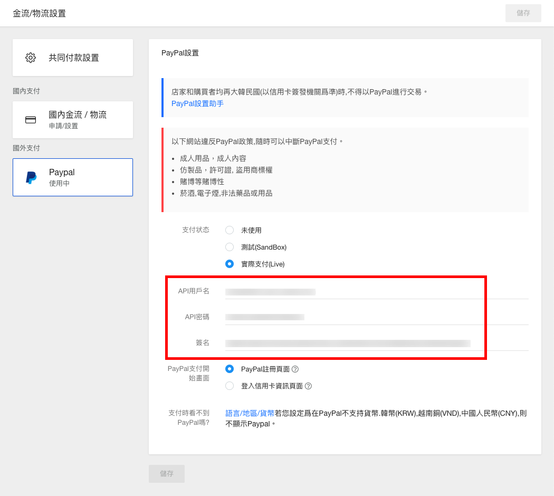554x496 pixels.
Task: Click the PayPal logo icon in sidebar
Action: (x=31, y=177)
